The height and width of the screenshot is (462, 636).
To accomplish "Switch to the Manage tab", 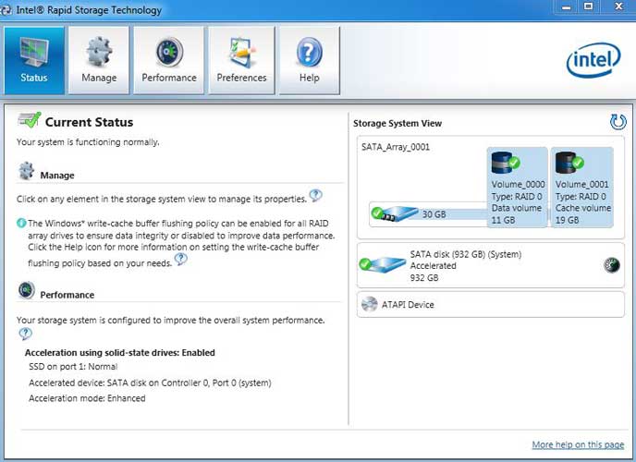I will pyautogui.click(x=99, y=60).
